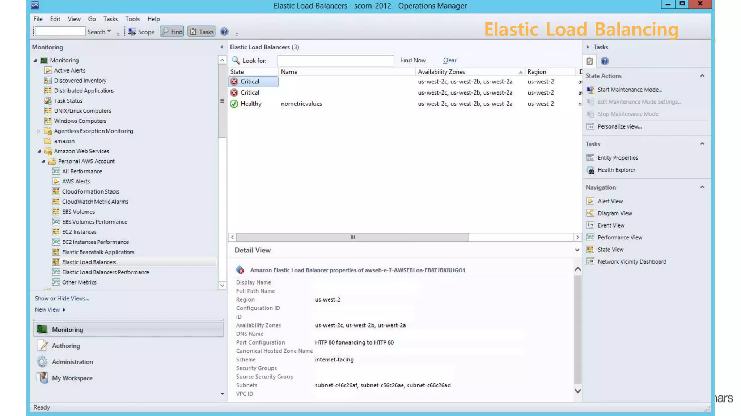Collapse the Monitoring root tree node
The height and width of the screenshot is (416, 741).
coord(35,60)
